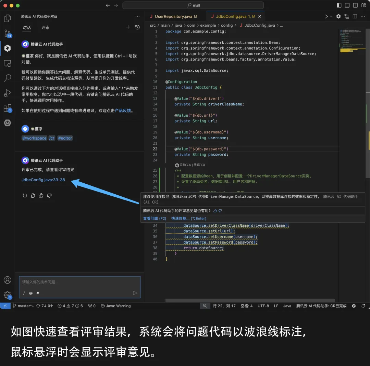370x366 pixels.
Task: Run the Java file play button
Action: [326, 16]
